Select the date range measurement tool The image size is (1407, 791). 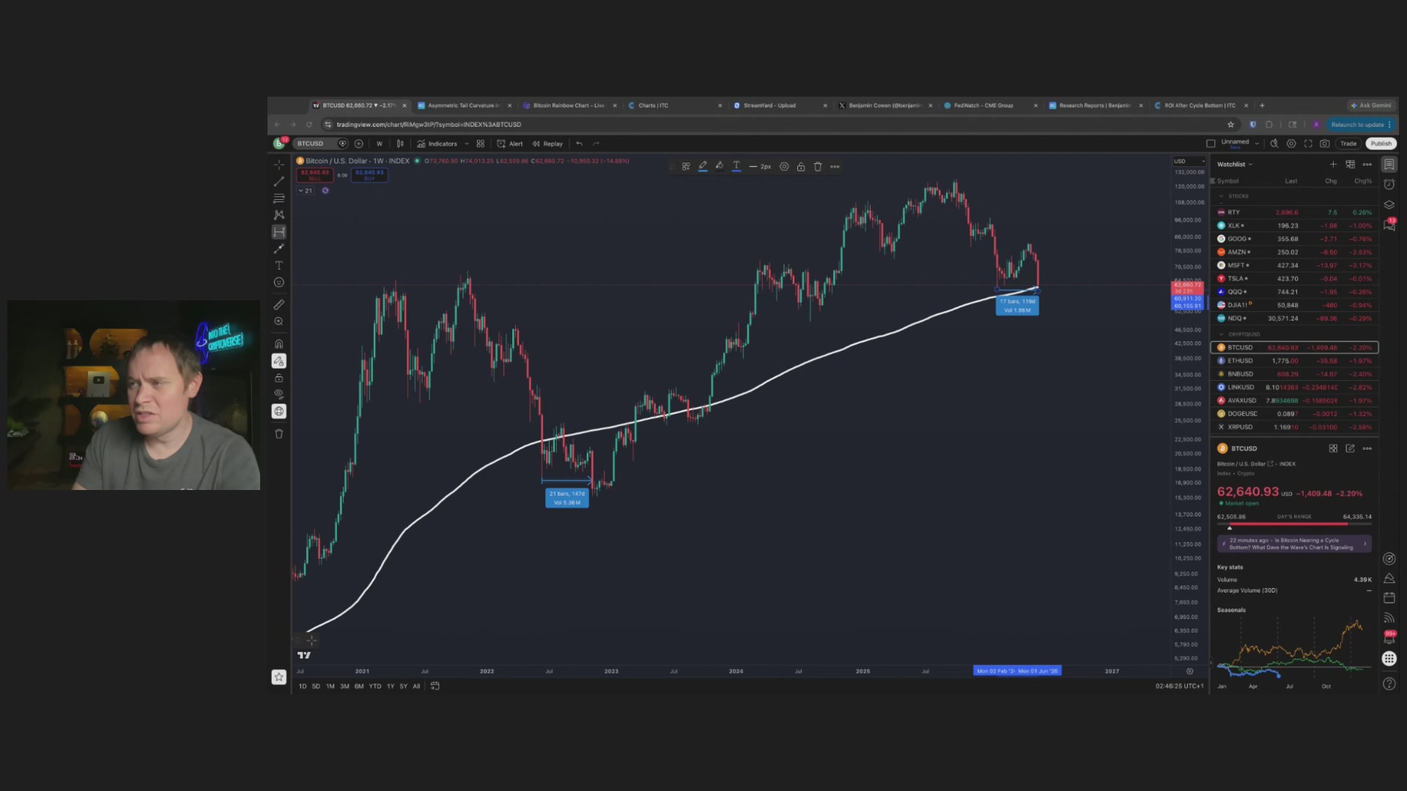coord(279,232)
